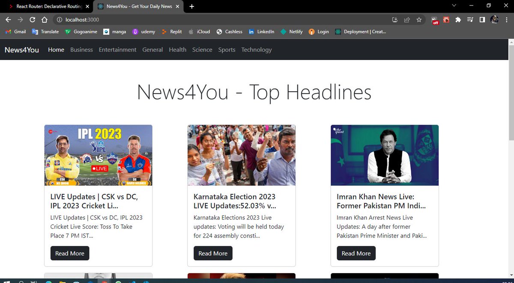Click the 'News4You - Top Headlines' heading
This screenshot has width=514, height=283.
click(x=254, y=92)
